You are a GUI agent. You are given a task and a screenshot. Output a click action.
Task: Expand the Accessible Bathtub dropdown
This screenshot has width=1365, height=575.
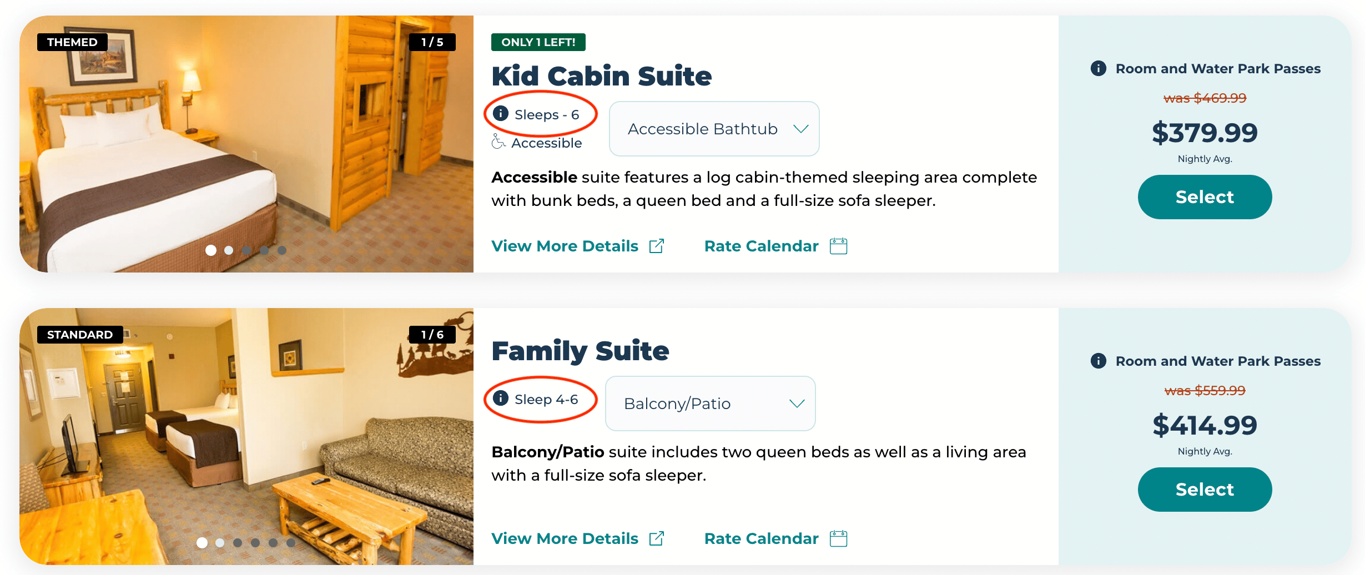coord(714,129)
